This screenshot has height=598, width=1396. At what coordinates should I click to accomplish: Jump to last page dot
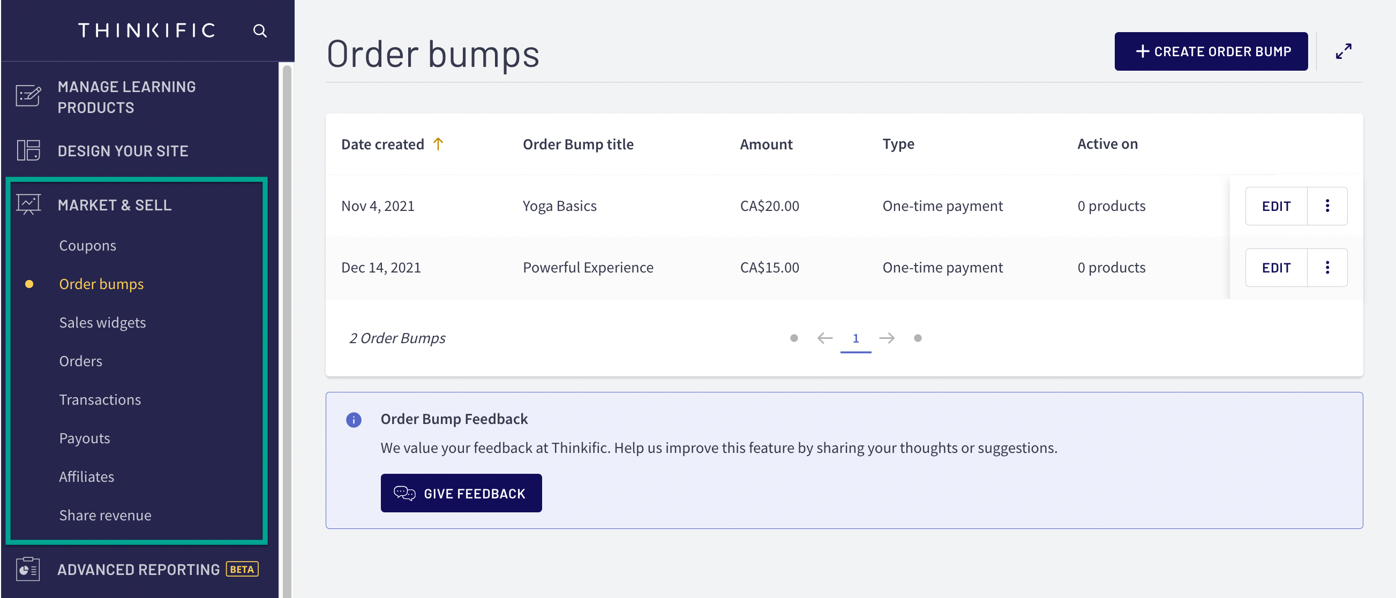(918, 338)
